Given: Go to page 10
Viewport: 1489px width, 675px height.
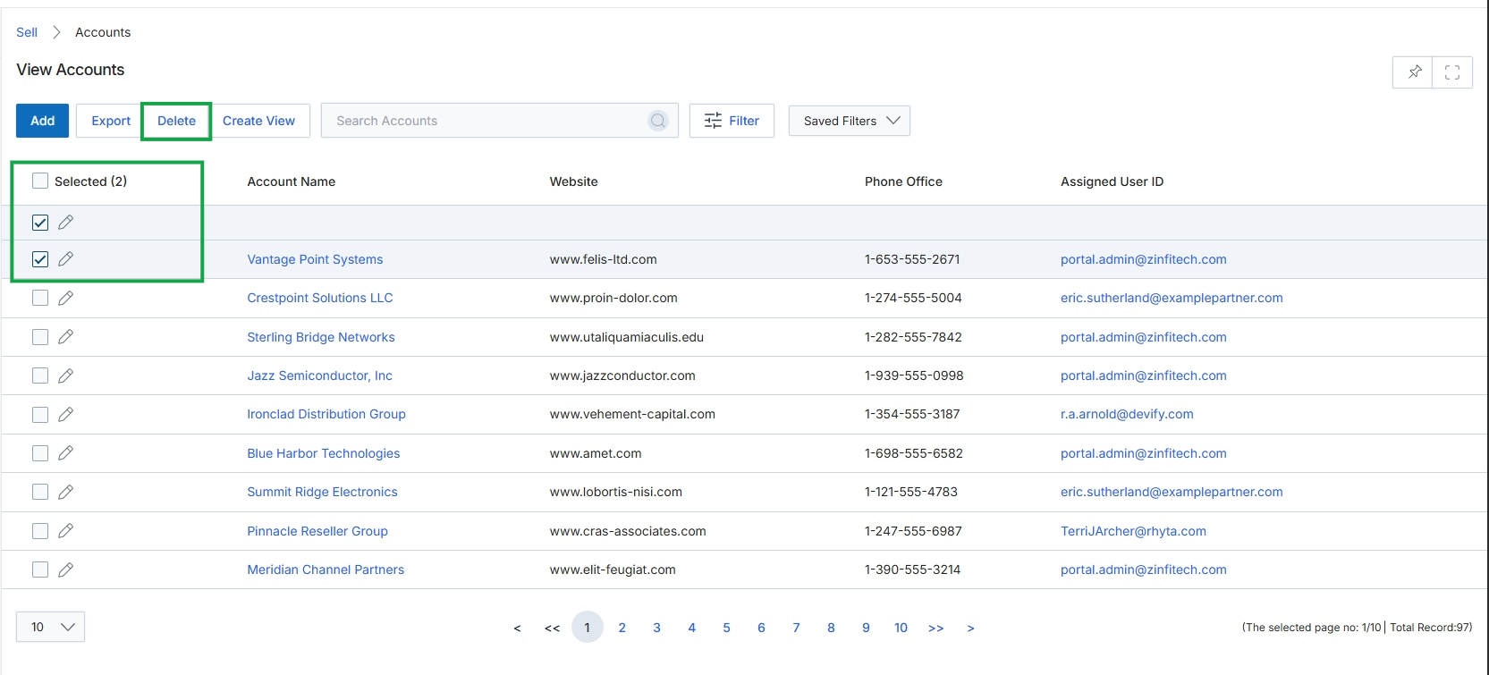Looking at the screenshot, I should tap(901, 628).
